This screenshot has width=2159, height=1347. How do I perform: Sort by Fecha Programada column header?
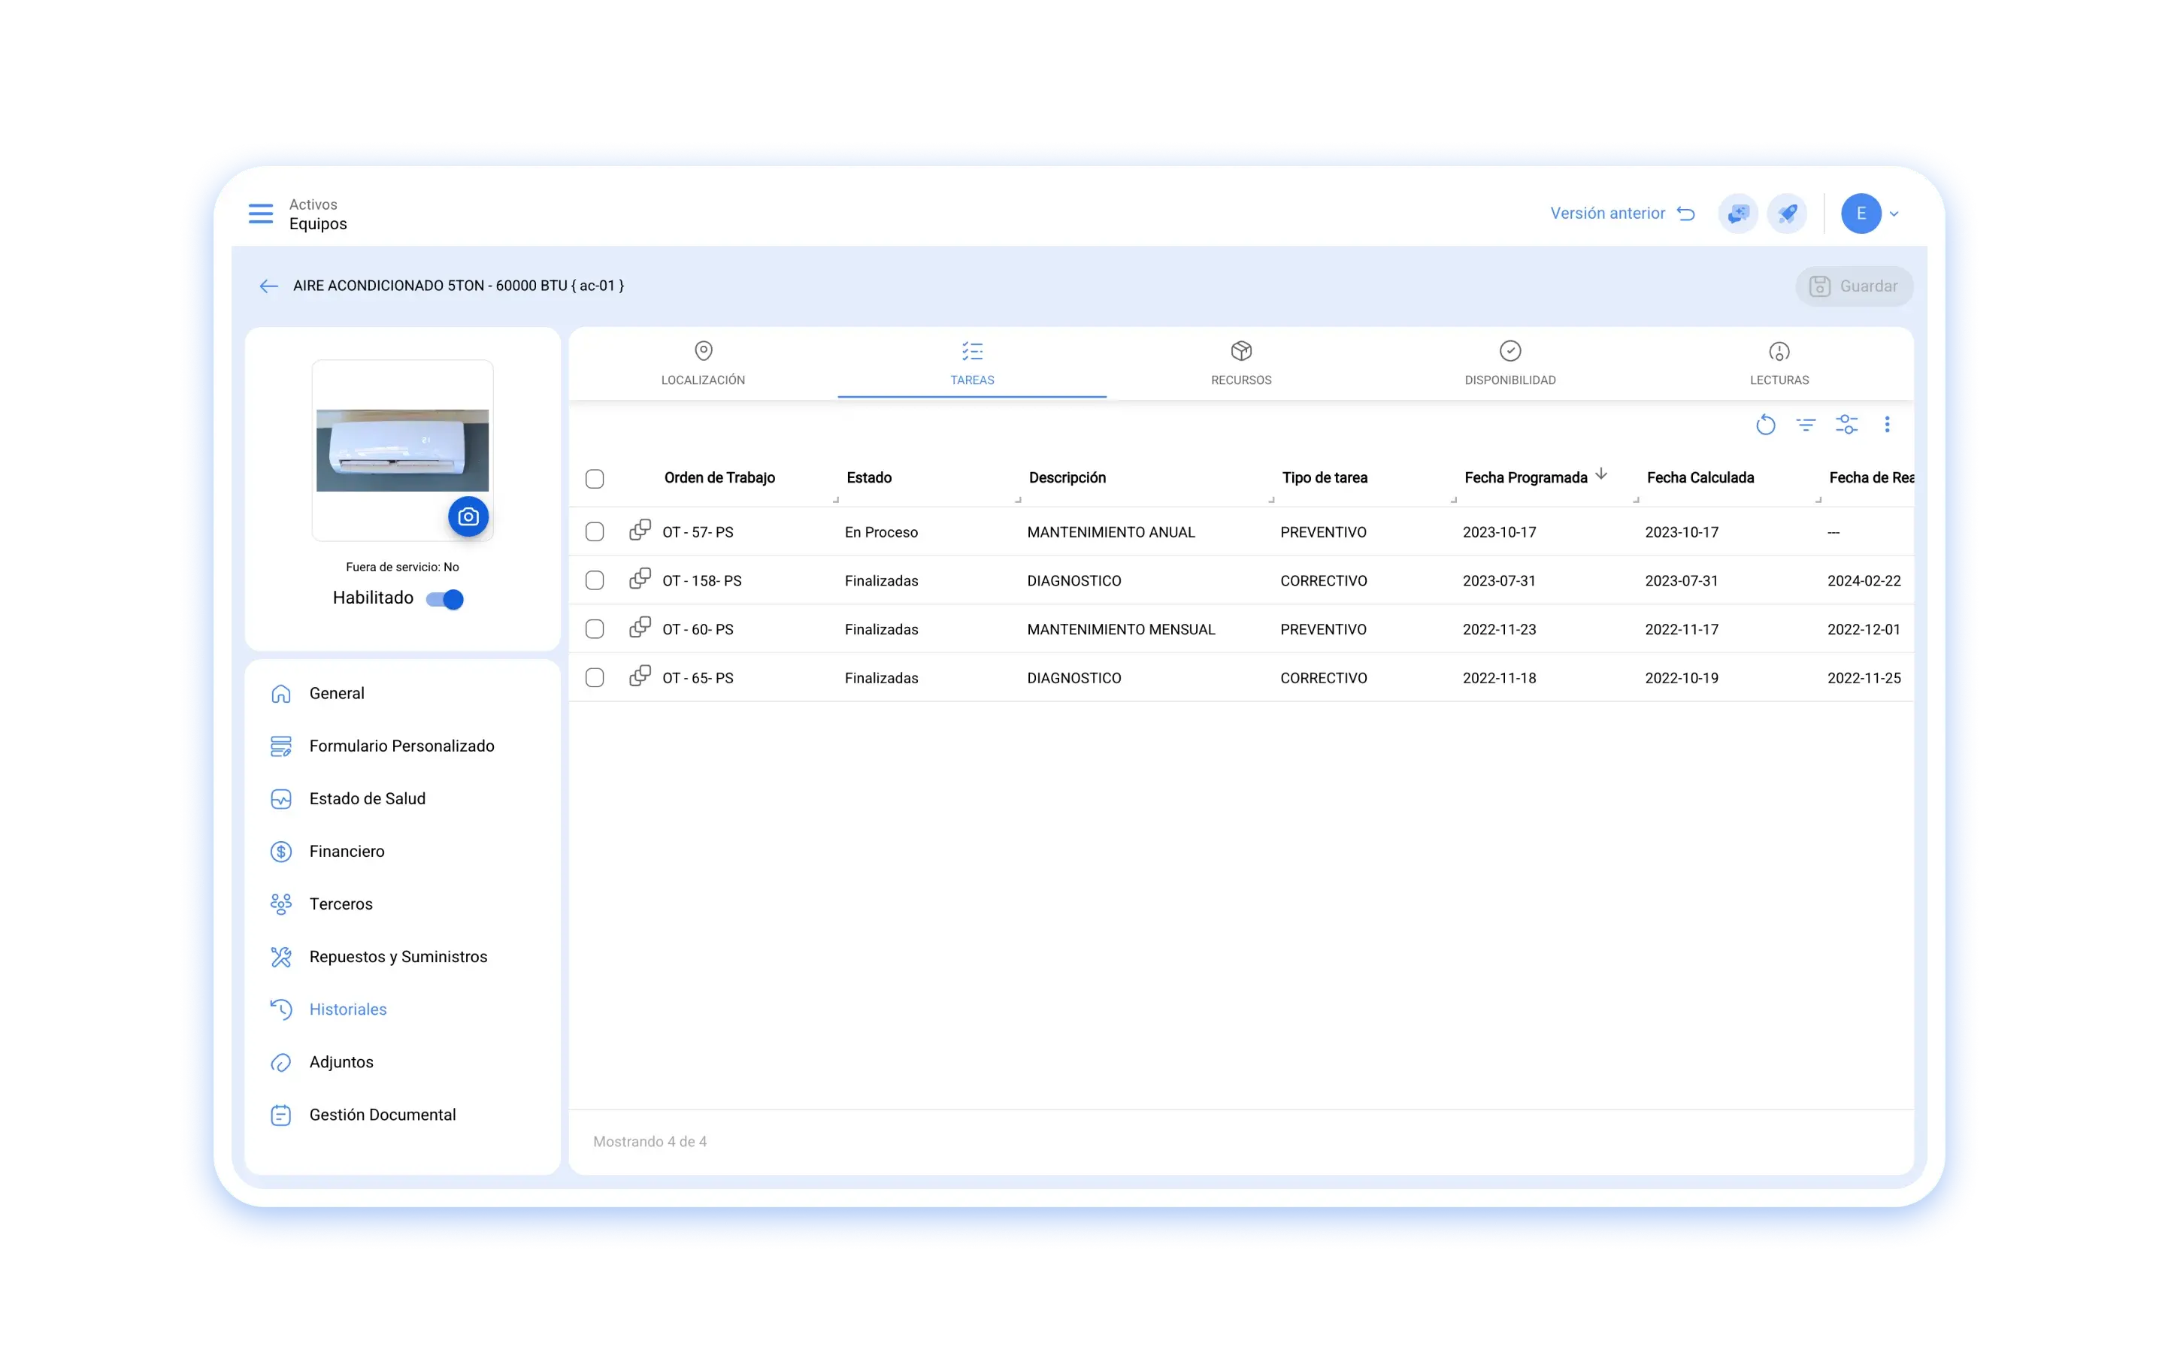(x=1525, y=477)
